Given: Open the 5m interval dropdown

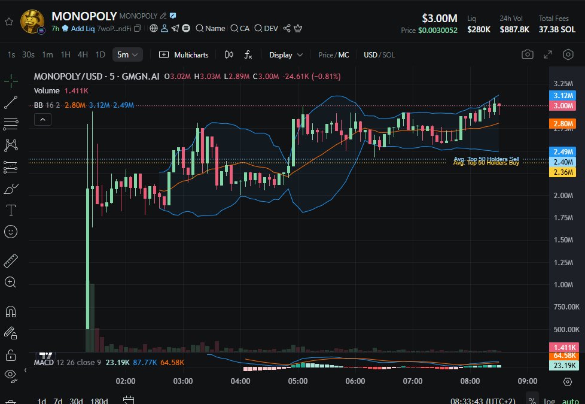Looking at the screenshot, I should pyautogui.click(x=127, y=55).
